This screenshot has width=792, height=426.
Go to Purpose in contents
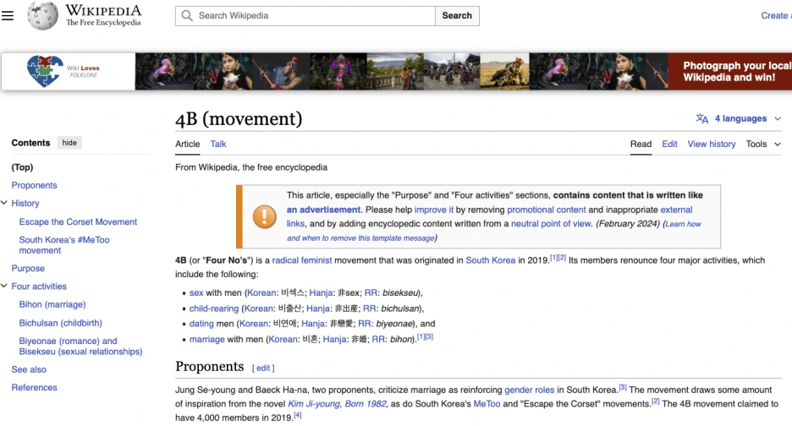coord(28,268)
